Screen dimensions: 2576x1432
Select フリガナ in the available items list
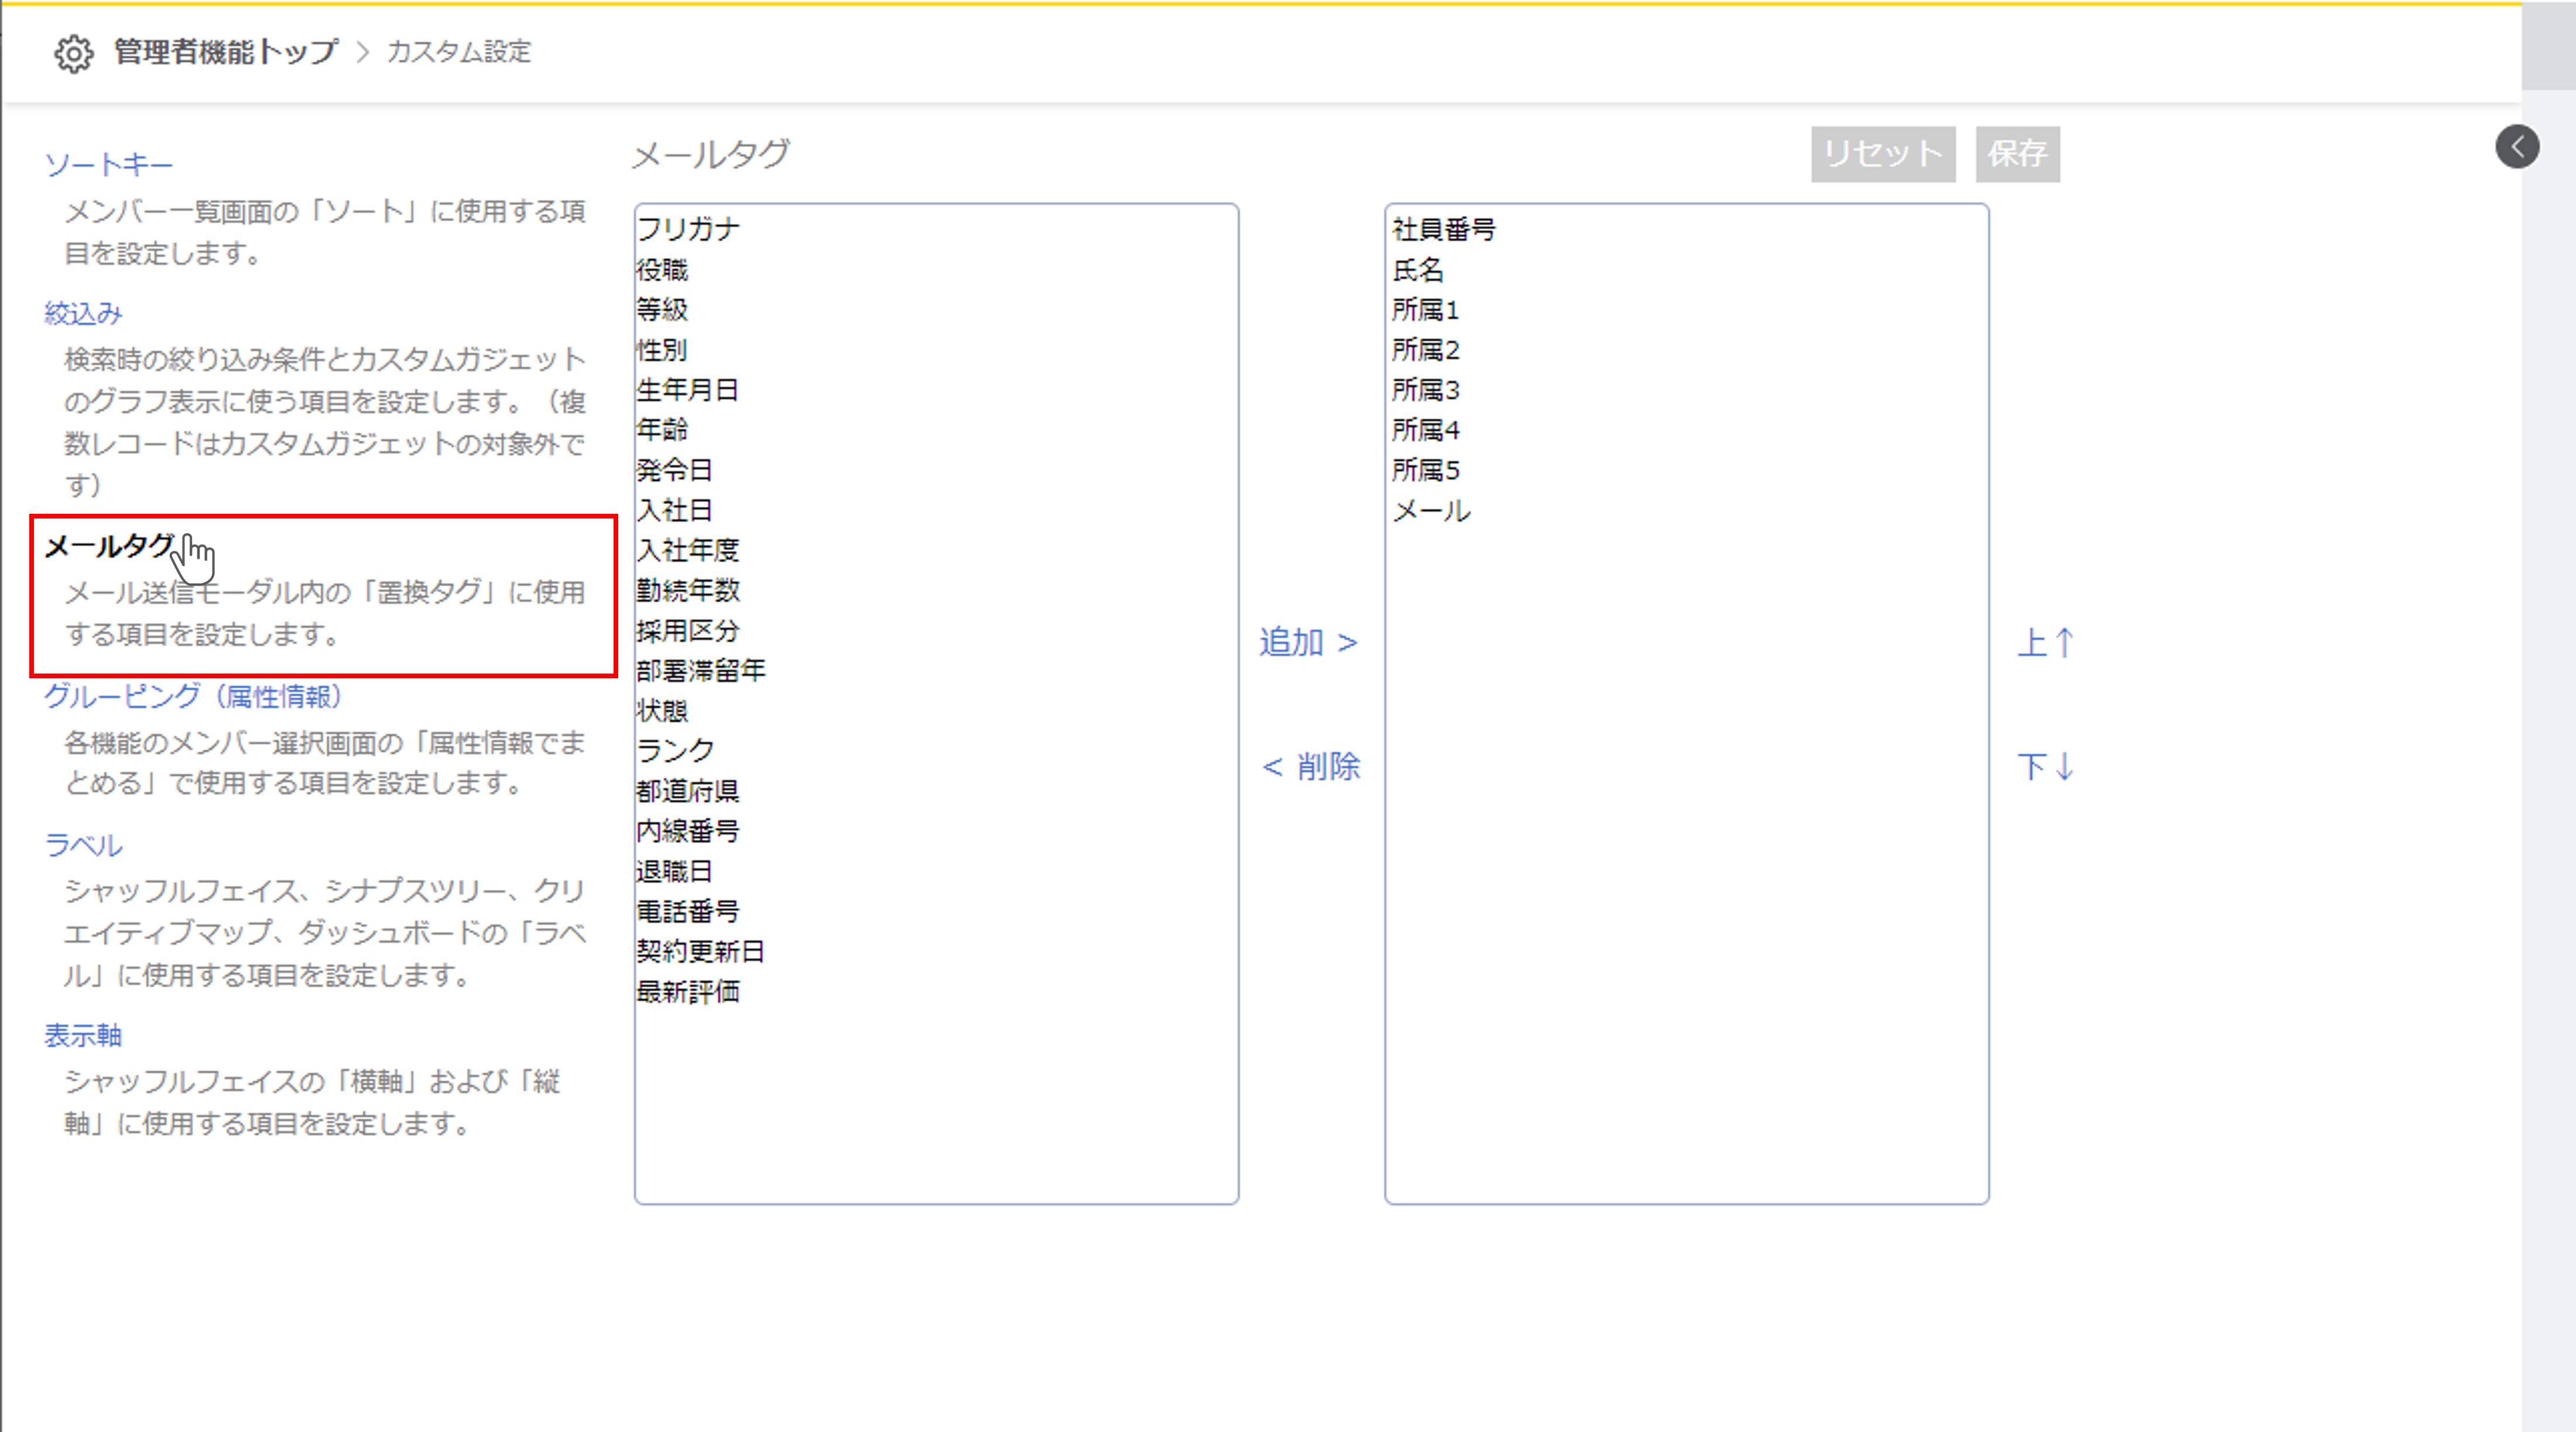pos(688,230)
